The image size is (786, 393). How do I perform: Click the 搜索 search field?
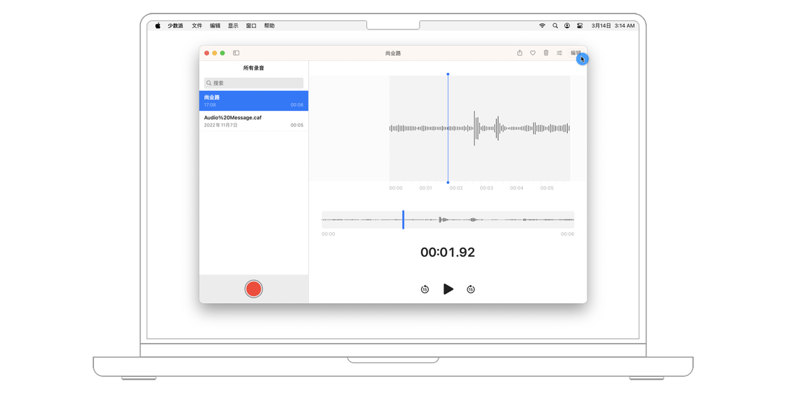click(x=253, y=84)
